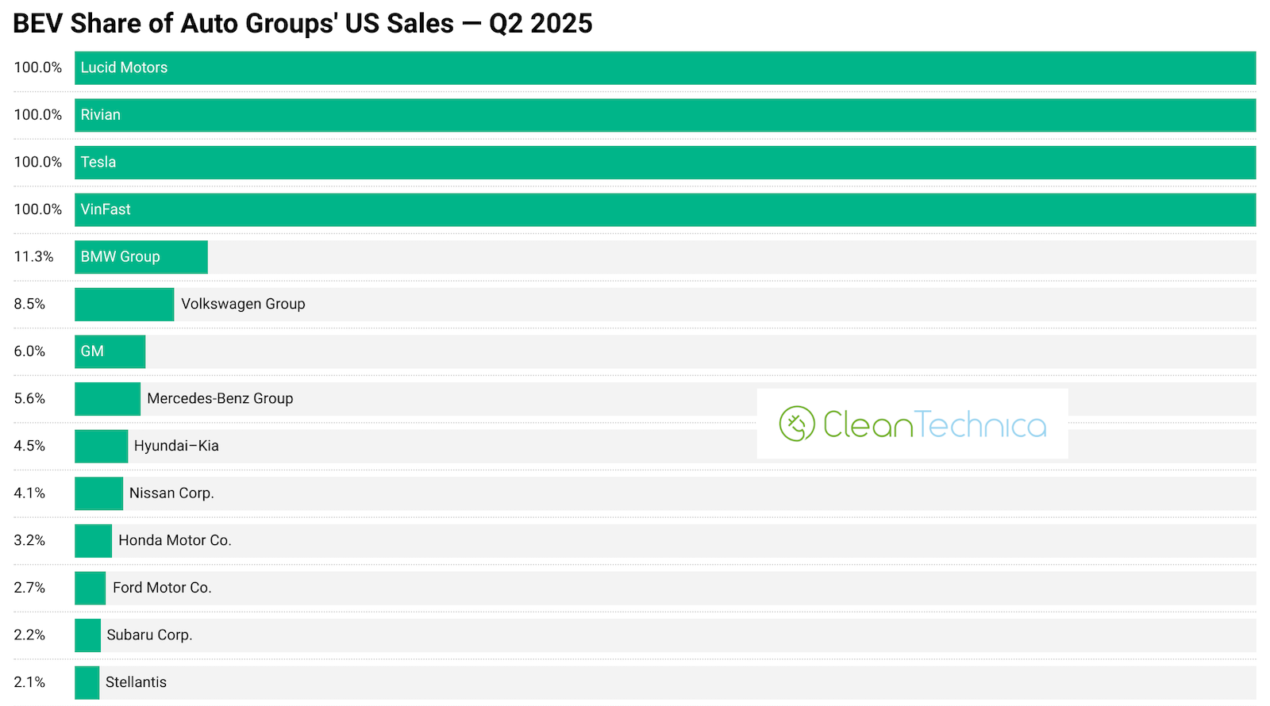
Task: Select the Tesla bar
Action: pos(665,163)
